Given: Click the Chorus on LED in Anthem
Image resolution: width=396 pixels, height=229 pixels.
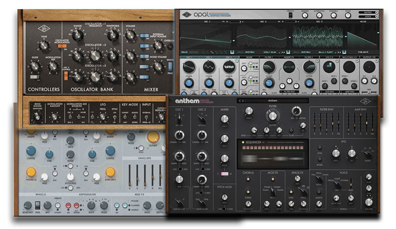Looking at the screenshot, I should (x=248, y=179).
